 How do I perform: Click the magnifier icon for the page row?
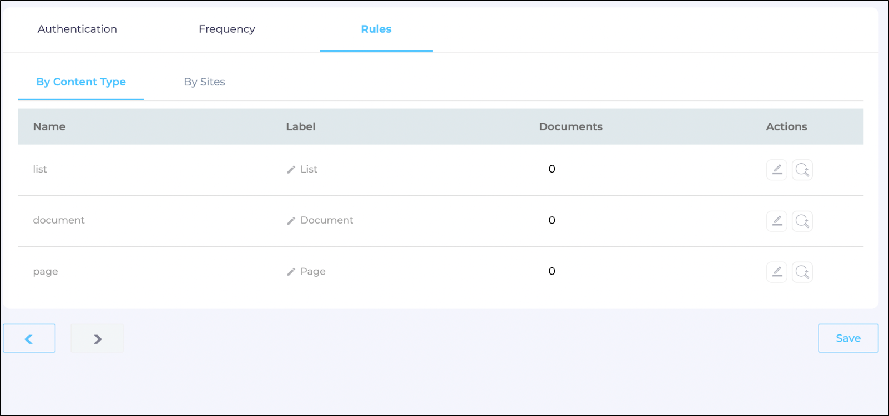coord(802,272)
